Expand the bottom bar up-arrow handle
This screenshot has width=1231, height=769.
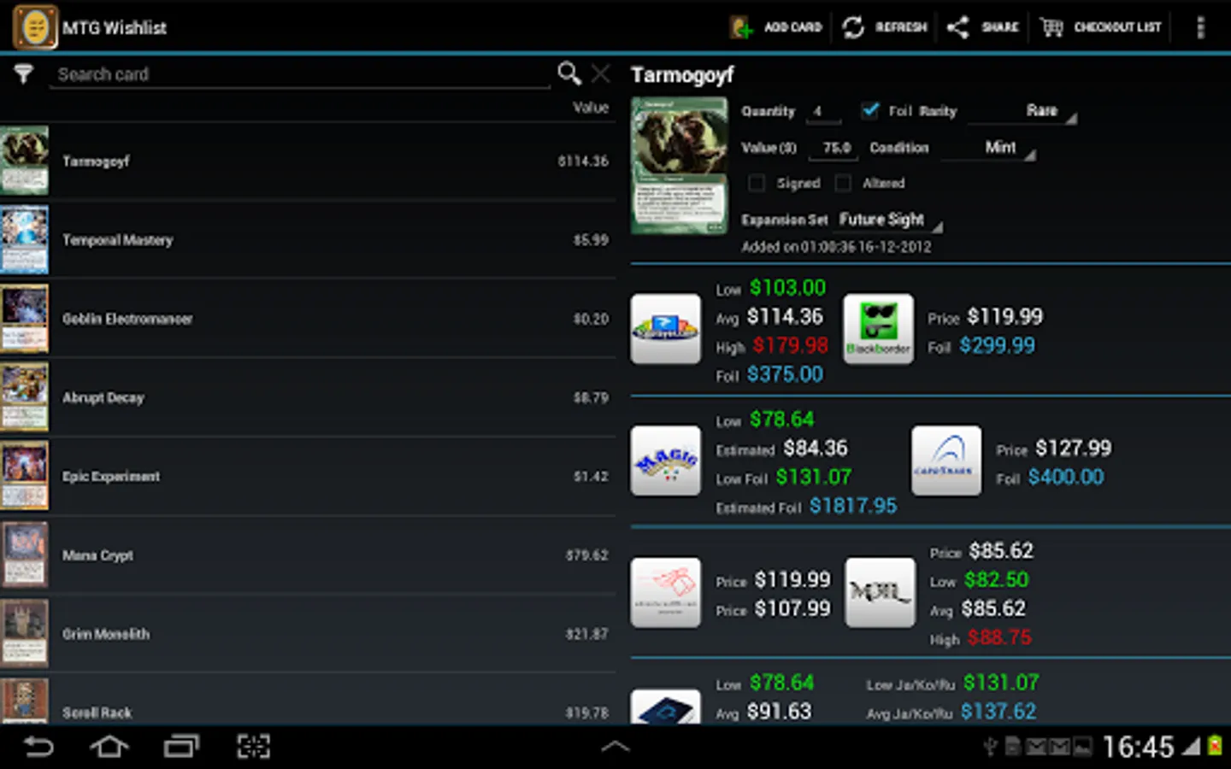tap(615, 747)
